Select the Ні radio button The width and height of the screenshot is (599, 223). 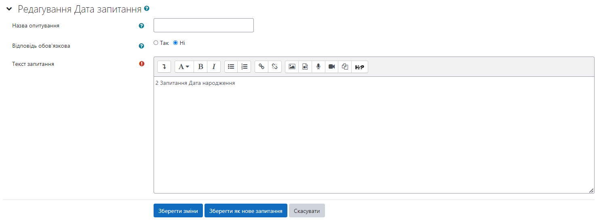[175, 43]
